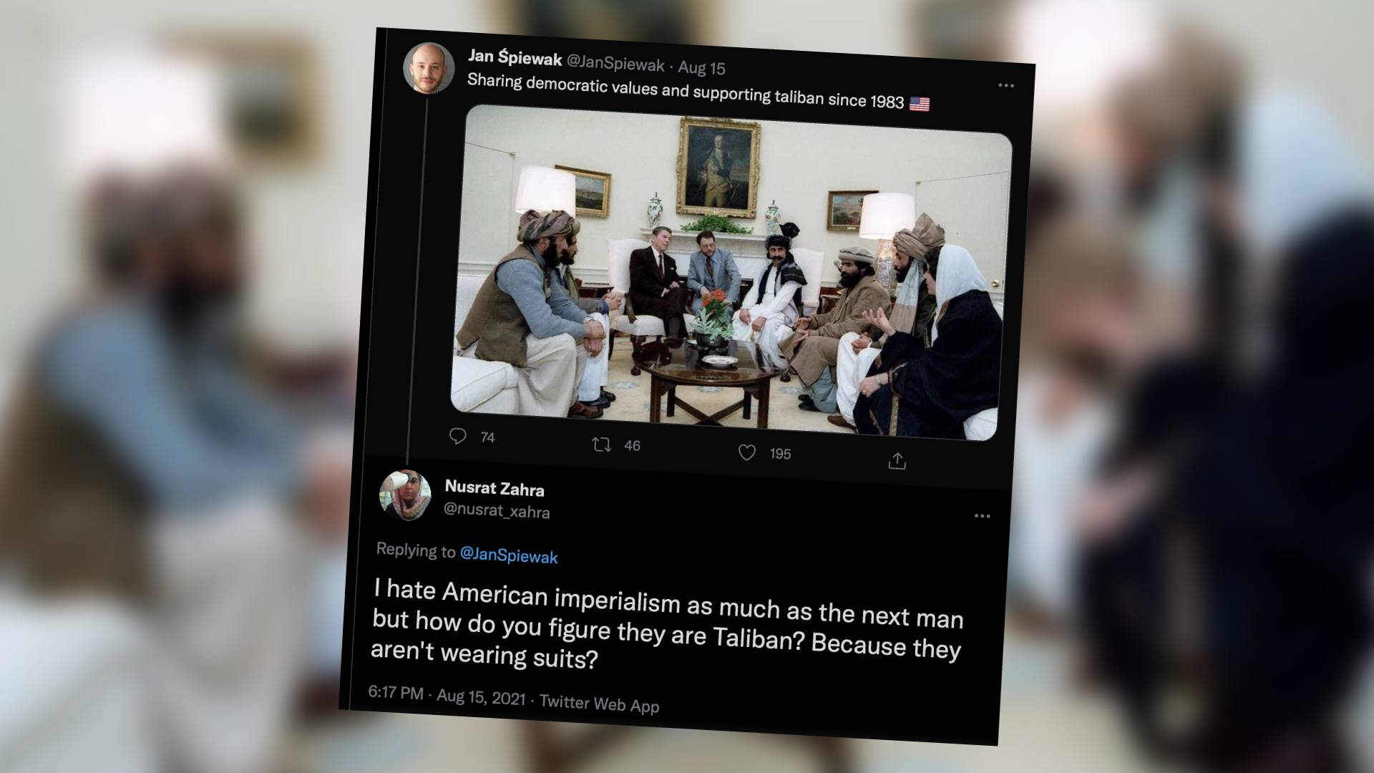Click the 6:17 PM · Aug 15, 2021 timestamp
The image size is (1374, 773).
click(447, 694)
